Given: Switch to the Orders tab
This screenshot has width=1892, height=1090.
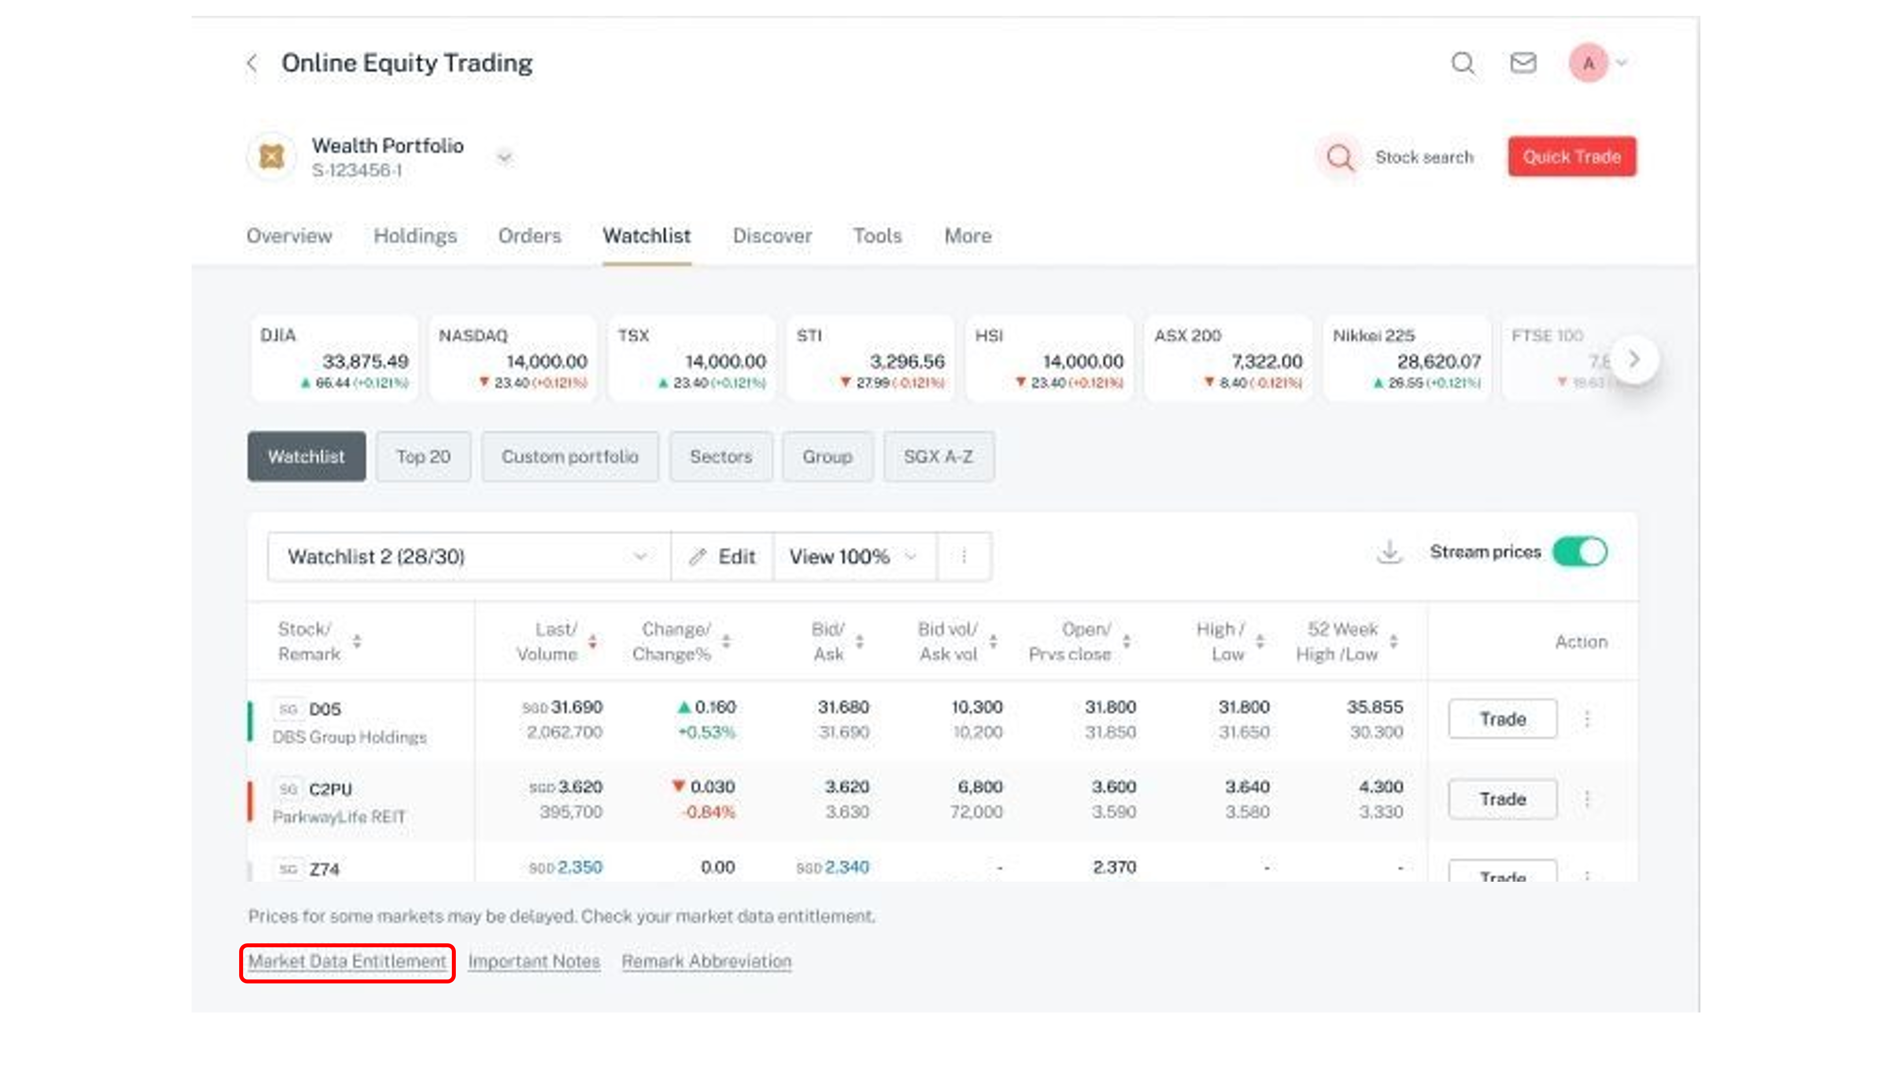Looking at the screenshot, I should pos(530,236).
